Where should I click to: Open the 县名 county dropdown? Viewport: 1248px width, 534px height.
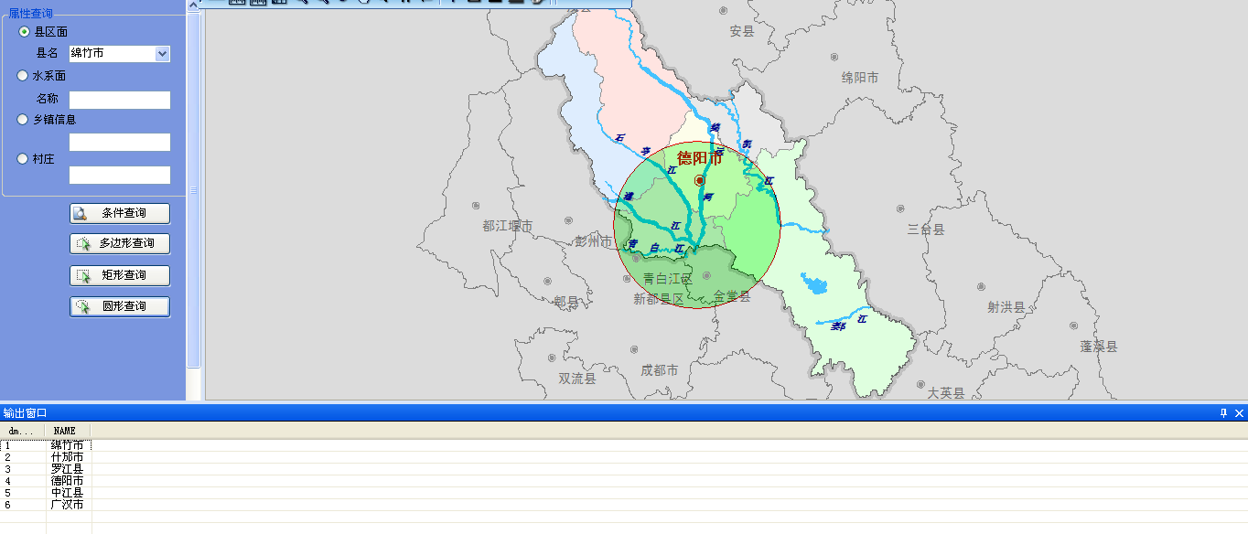162,53
